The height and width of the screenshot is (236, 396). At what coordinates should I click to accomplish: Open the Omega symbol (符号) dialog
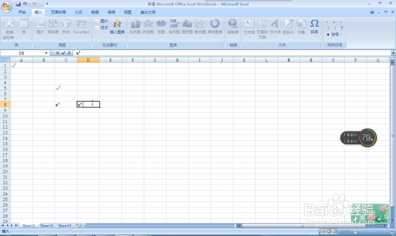pyautogui.click(x=314, y=26)
